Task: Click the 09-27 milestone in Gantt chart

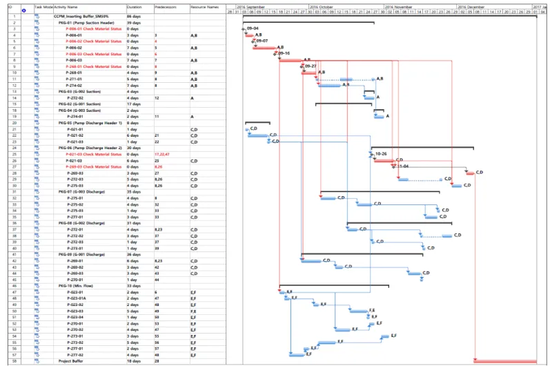Action: click(x=302, y=66)
